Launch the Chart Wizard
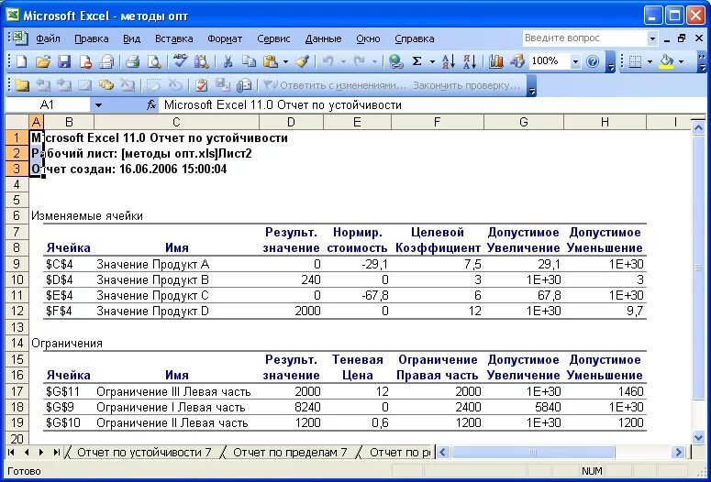 (x=496, y=61)
